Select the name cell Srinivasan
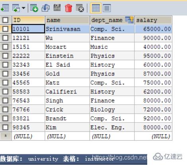Image resolution: width=187 pixels, height=165 pixels. pyautogui.click(x=67, y=29)
